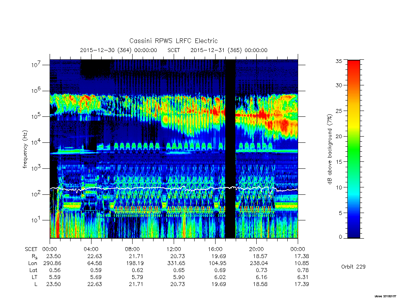Click the white trace line near 08:00

[133, 188]
